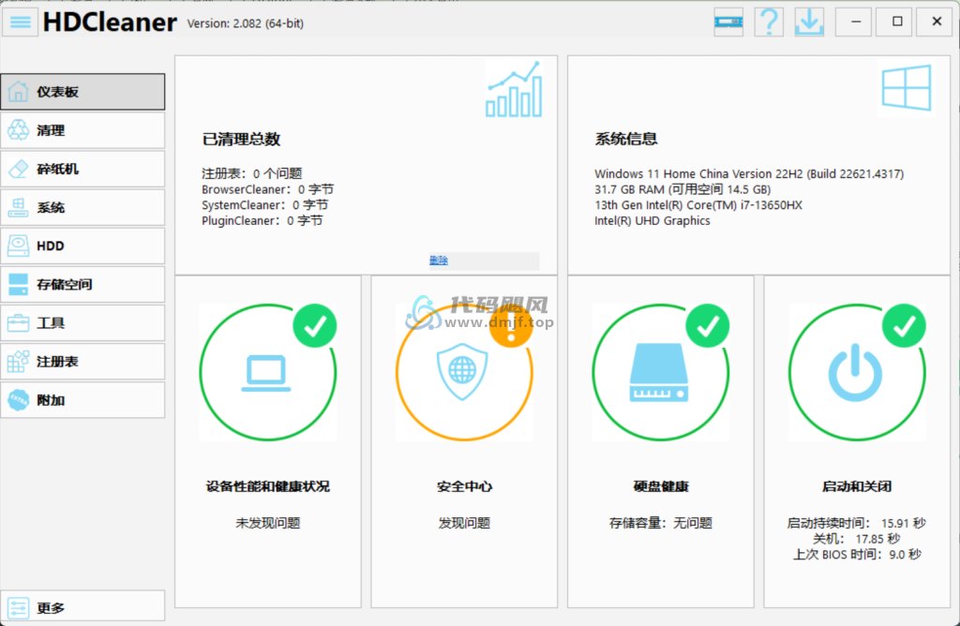Select the HDD sidebar item
The height and width of the screenshot is (626, 960).
pyautogui.click(x=82, y=246)
